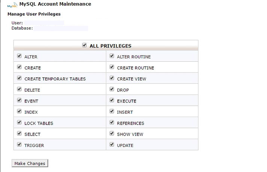Uncheck the LOCK TABLES privilege
267x172 pixels.
19,122
